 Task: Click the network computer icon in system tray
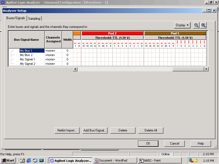tap(191, 160)
